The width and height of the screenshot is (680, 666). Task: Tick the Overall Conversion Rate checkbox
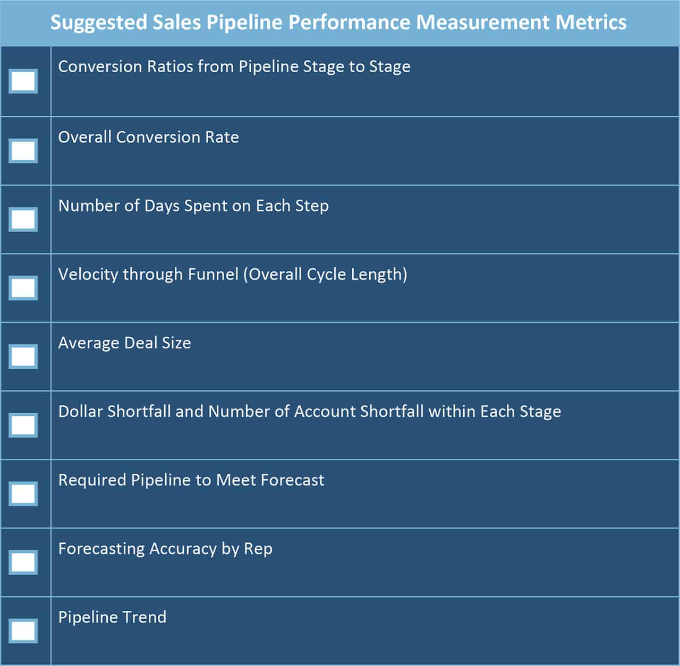tap(23, 151)
